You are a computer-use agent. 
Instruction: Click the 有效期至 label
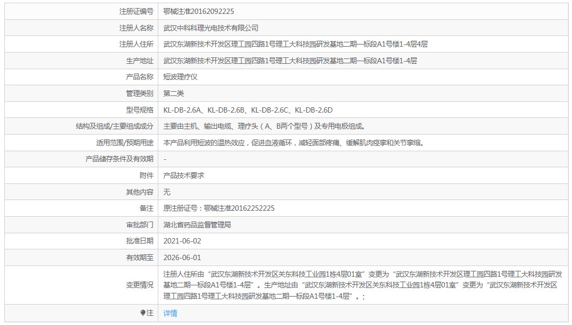pos(140,257)
